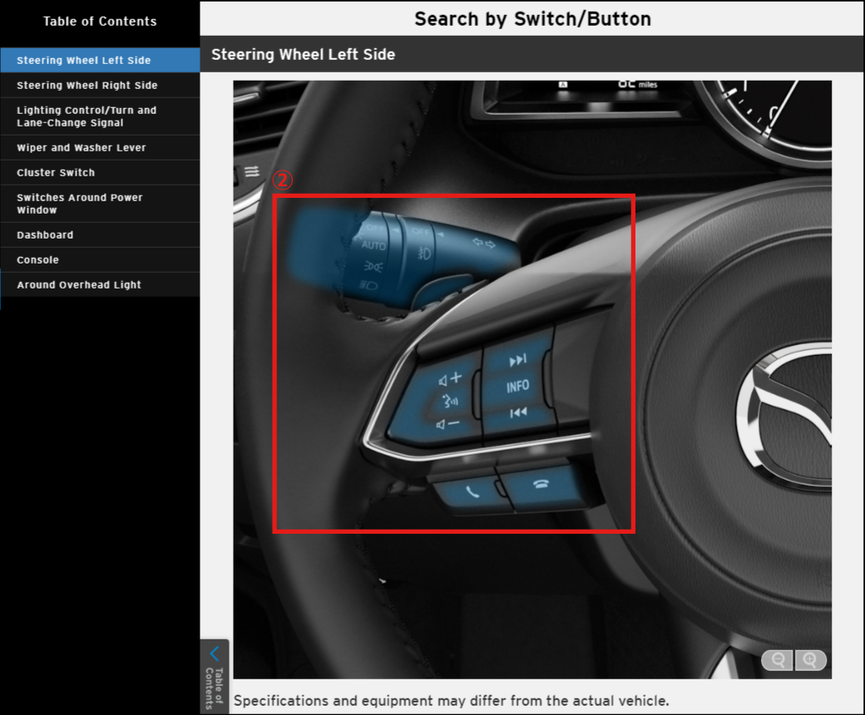
Task: Select Cluster Switch in contents
Action: click(56, 173)
